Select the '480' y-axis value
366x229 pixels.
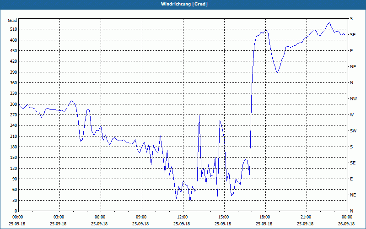tap(14, 40)
